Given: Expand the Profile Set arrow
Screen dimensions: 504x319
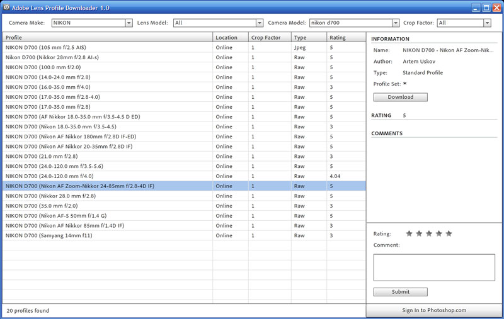Looking at the screenshot, I should click(x=405, y=84).
